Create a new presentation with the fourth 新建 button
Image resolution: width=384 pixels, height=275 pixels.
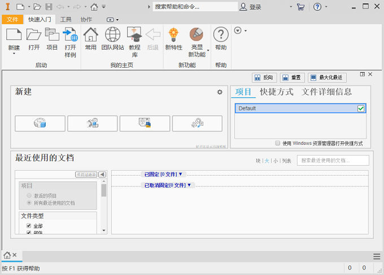(x=198, y=123)
